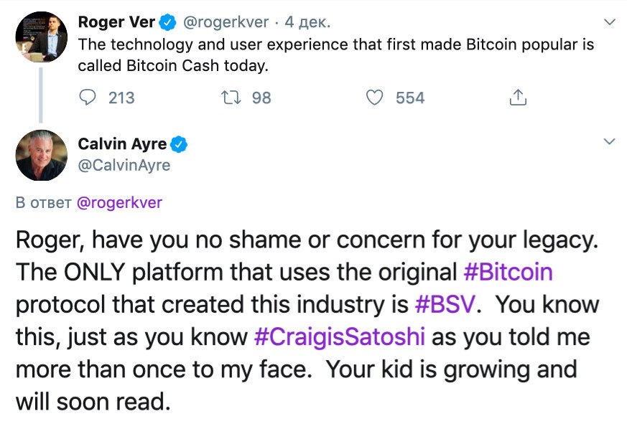Viewport: 627px width, 439px height.
Task: Open the tweet via the "4 дек." timestamp
Action: coord(310,23)
